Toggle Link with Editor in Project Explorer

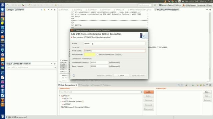pyautogui.click(x=45, y=10)
